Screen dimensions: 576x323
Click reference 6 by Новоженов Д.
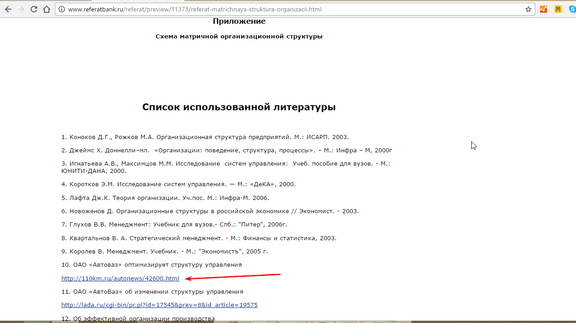click(x=210, y=211)
